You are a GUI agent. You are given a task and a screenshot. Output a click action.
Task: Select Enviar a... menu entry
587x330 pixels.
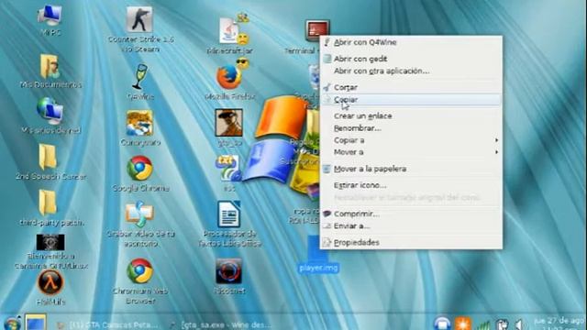(411, 225)
